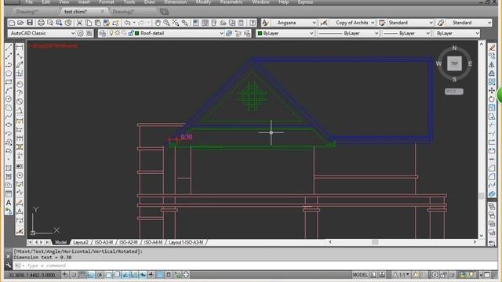Open the Parametric menu
Viewport: 502px width, 282px height.
tap(231, 2)
